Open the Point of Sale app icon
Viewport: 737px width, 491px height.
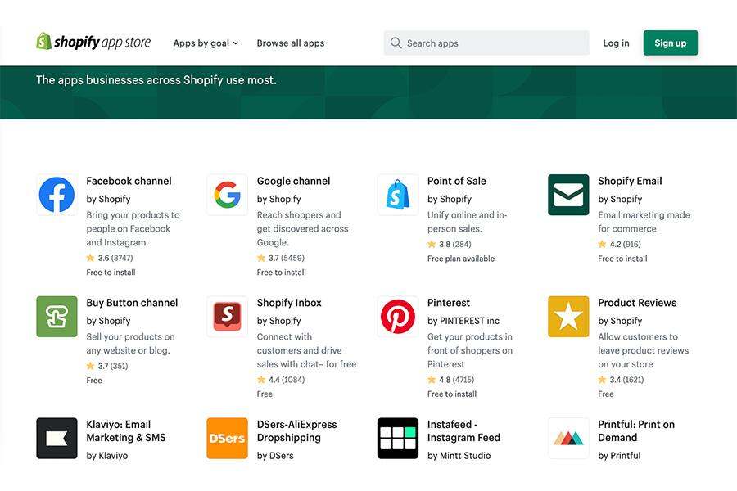coord(398,195)
